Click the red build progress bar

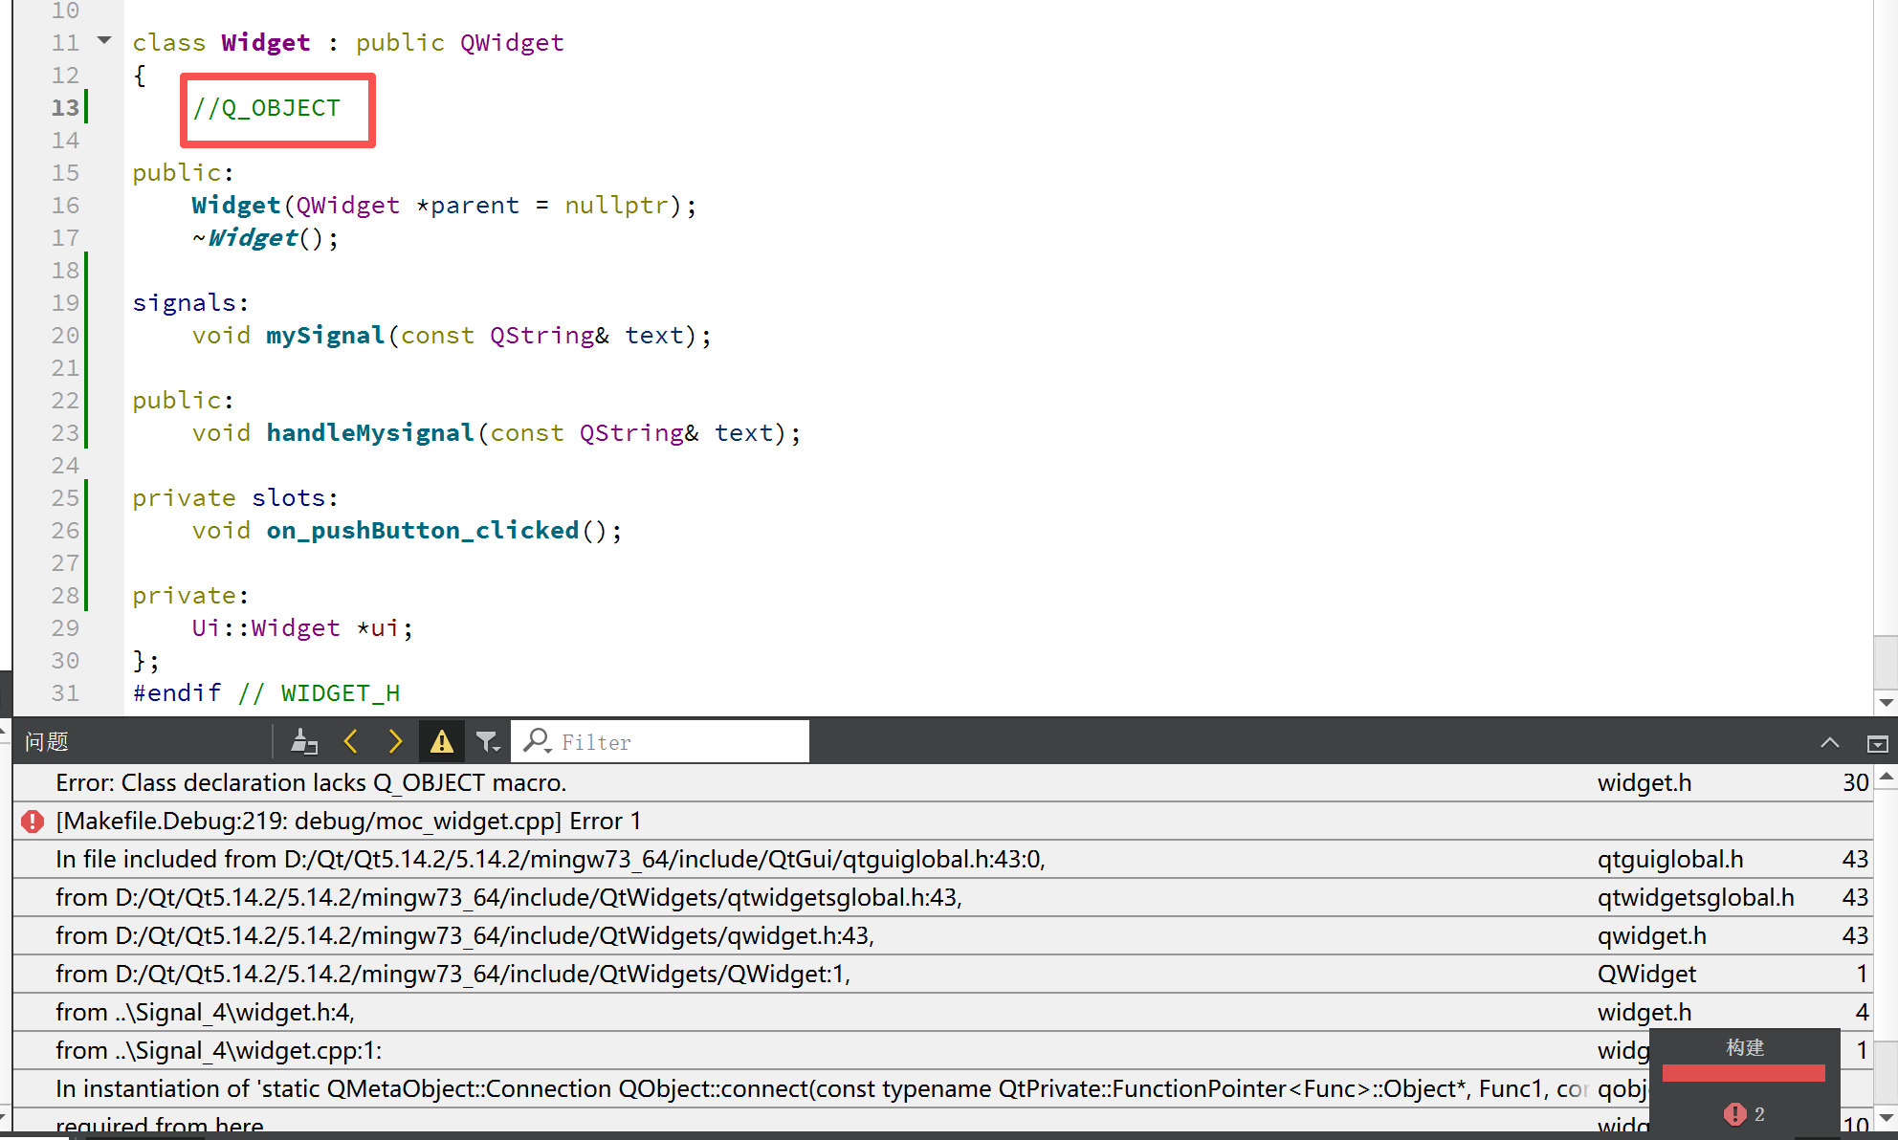click(x=1743, y=1073)
